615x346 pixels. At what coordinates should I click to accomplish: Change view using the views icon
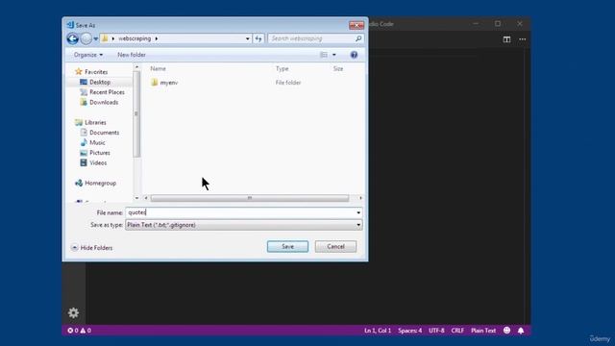pyautogui.click(x=324, y=55)
